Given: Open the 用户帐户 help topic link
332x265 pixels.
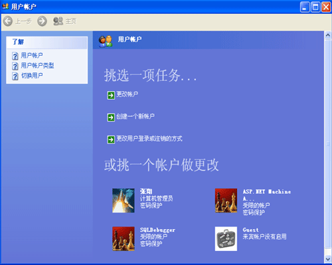Looking at the screenshot, I should coord(32,55).
